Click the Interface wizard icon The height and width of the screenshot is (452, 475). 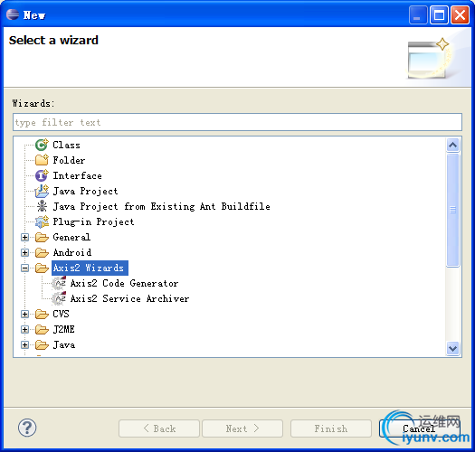[42, 175]
